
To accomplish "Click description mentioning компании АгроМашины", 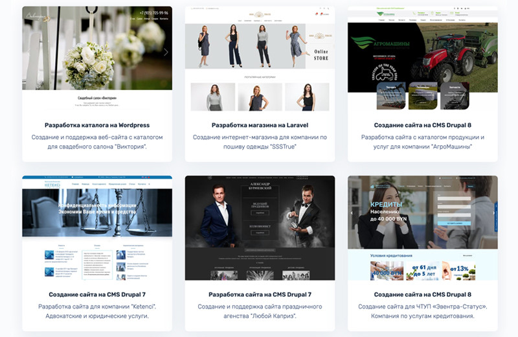I will [x=423, y=142].
